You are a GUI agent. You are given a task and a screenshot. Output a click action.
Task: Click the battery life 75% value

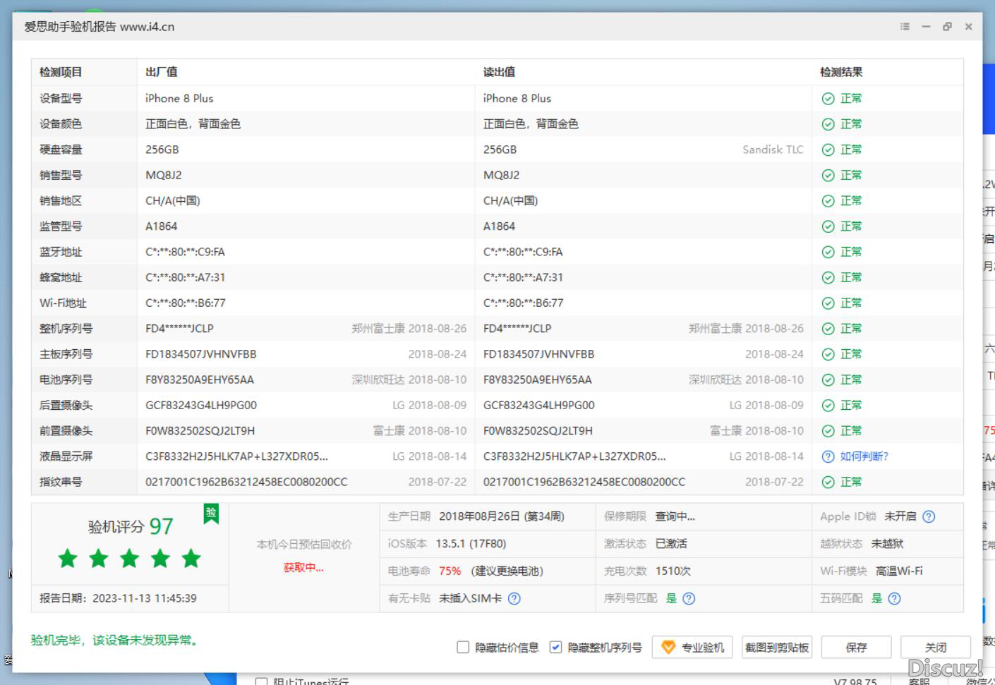450,571
